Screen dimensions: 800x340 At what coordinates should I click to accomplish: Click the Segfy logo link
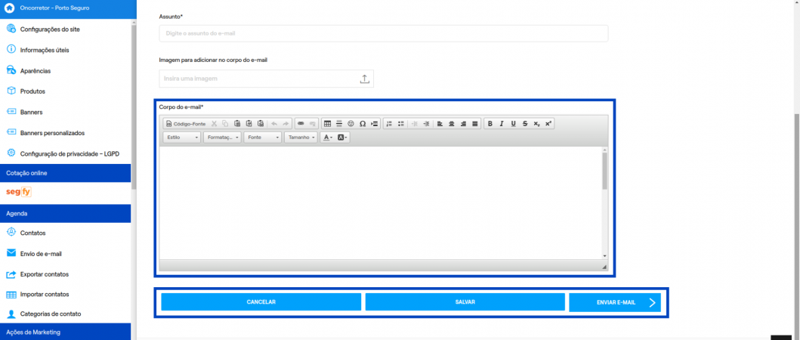point(19,192)
